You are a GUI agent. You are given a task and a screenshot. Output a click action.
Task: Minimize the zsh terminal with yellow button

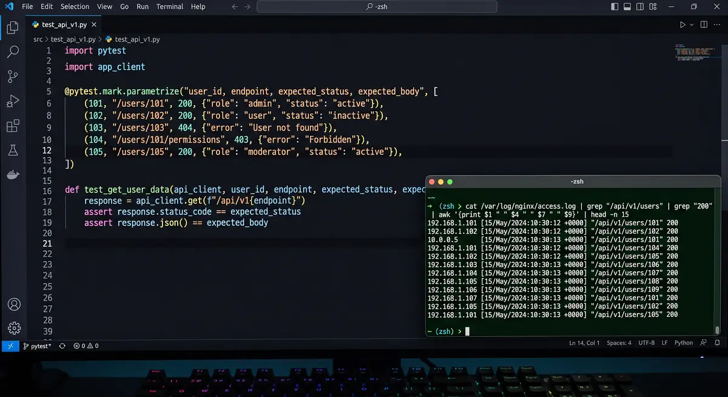pos(440,182)
